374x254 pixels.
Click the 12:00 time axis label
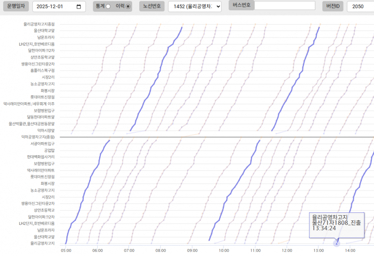click(287, 250)
